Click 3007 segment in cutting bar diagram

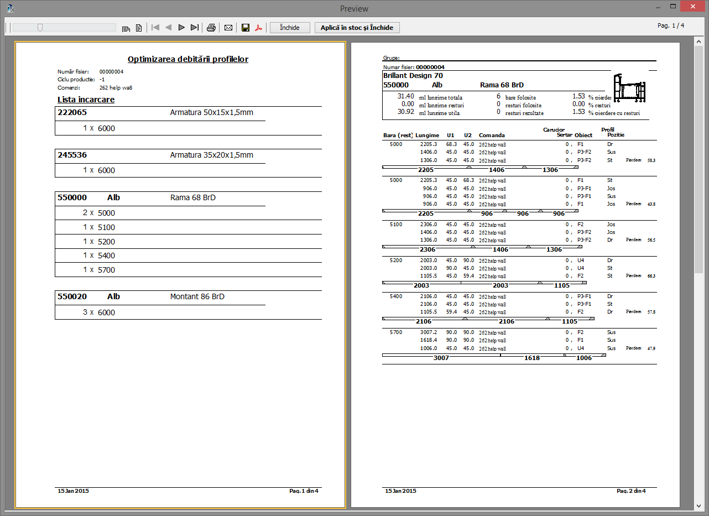441,358
